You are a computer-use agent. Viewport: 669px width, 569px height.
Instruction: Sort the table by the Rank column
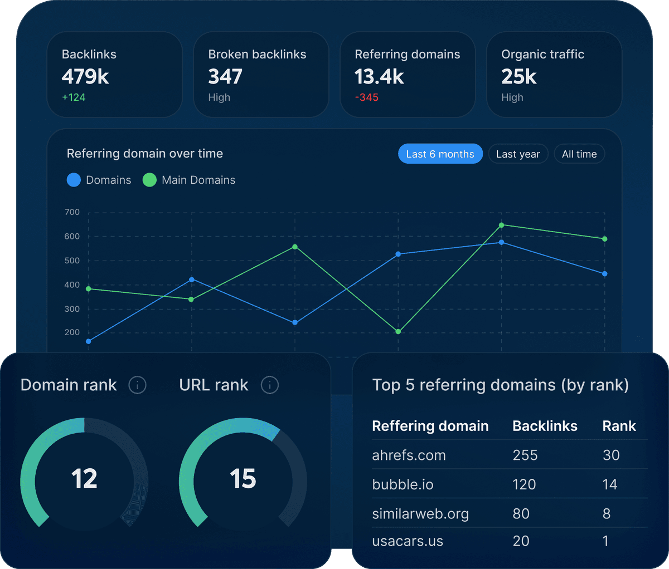coord(619,426)
